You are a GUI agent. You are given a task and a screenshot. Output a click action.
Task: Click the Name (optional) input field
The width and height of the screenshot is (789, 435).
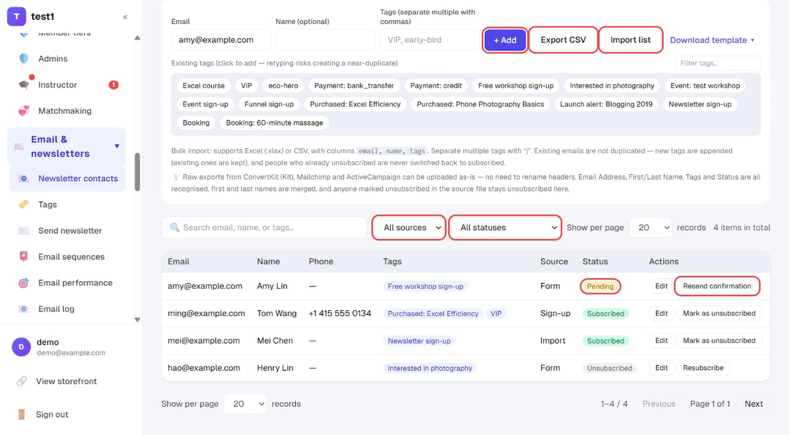325,40
